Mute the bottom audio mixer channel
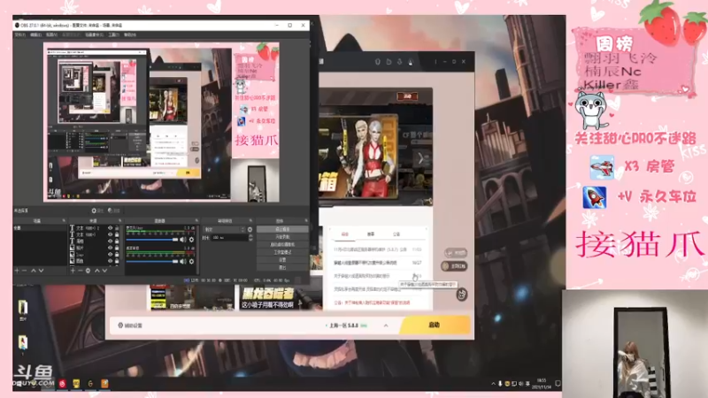708x398 pixels. pyautogui.click(x=183, y=261)
